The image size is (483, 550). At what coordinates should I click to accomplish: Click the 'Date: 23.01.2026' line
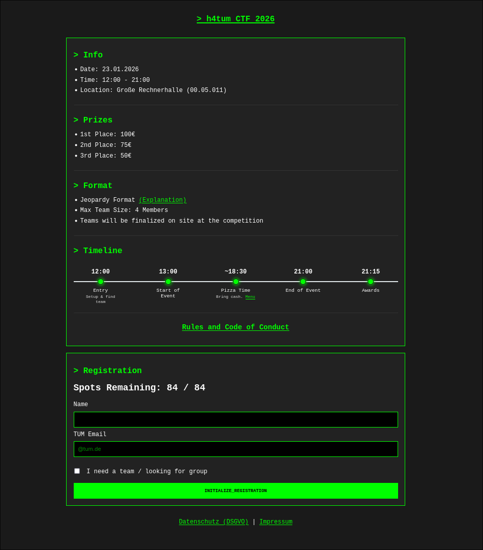tap(109, 70)
